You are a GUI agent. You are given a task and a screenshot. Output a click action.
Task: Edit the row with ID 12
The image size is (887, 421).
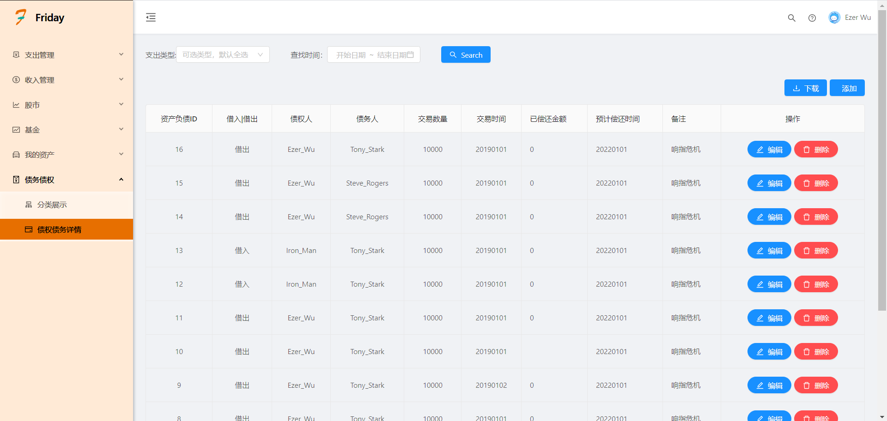tap(769, 284)
